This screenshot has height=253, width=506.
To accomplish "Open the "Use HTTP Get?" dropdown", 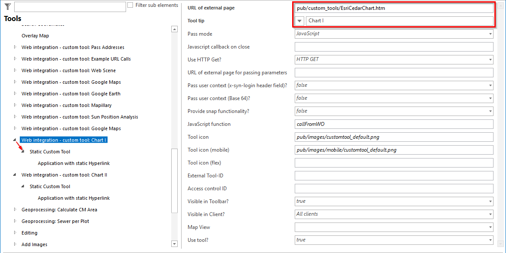I will 490,60.
